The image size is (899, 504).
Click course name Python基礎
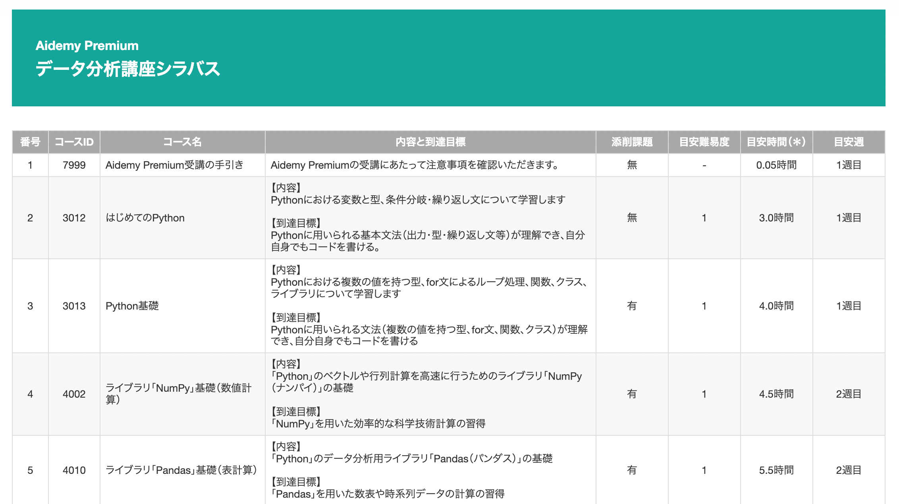click(x=132, y=306)
